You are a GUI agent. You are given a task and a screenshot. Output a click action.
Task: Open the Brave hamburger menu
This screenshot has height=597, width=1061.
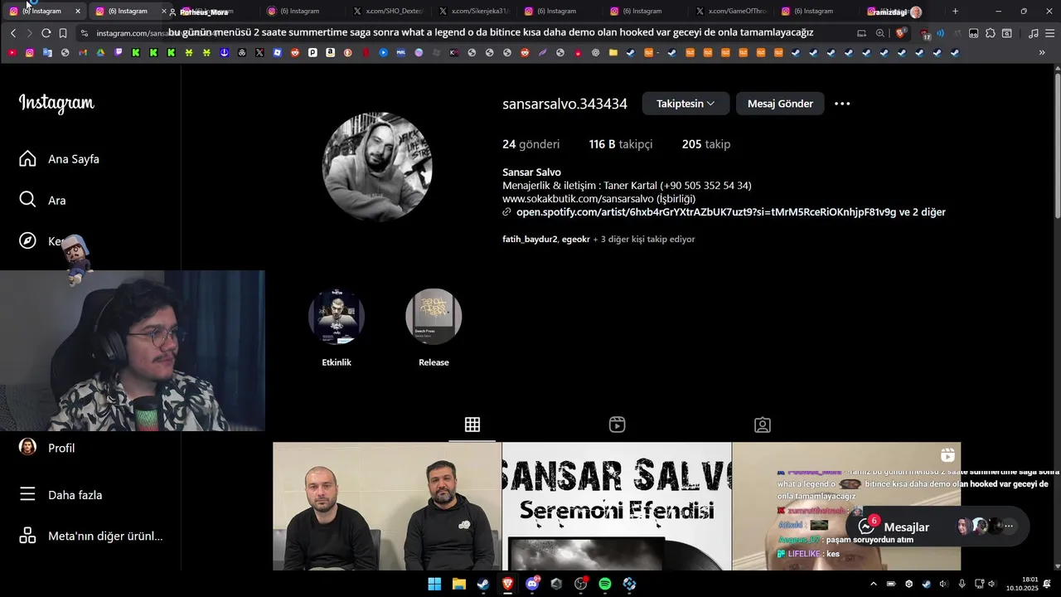click(1049, 33)
